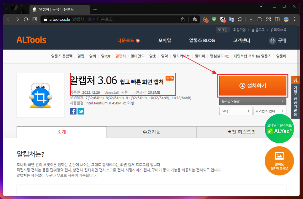The width and height of the screenshot is (303, 199).
Task: Open the shopping basket 구매 icon
Action: [x=272, y=41]
